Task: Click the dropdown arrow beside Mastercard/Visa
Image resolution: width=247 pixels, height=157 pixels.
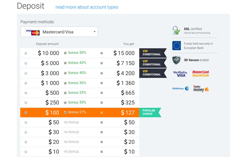Action: pos(94,32)
